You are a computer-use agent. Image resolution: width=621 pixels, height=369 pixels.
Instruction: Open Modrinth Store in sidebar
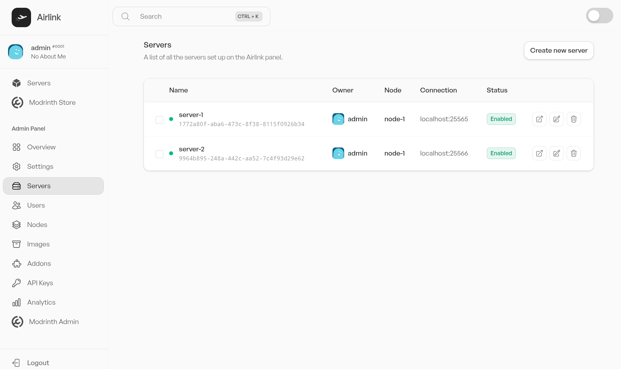[52, 103]
